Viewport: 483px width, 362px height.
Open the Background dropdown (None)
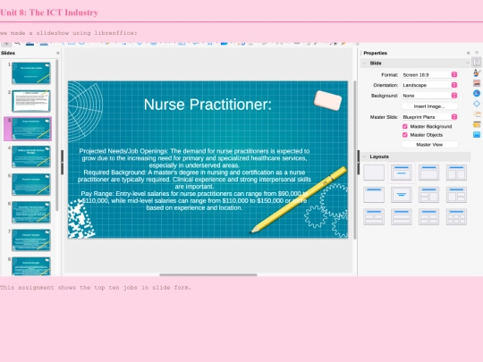pos(429,96)
